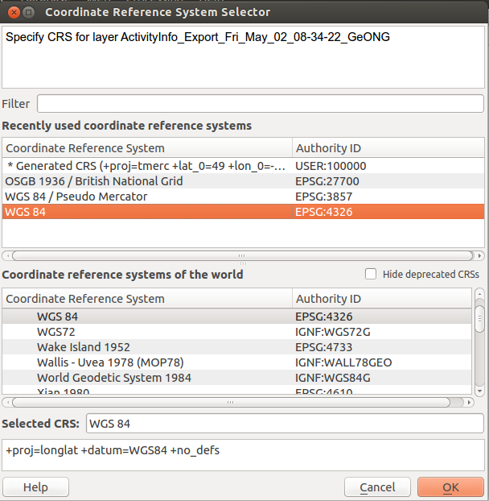Click world list vertical scrollbar up arrow

click(479, 294)
